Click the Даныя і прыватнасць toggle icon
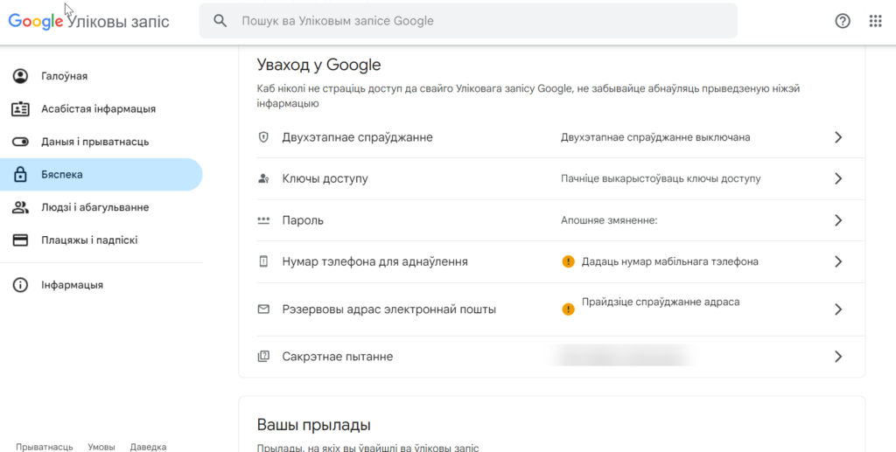Image resolution: width=896 pixels, height=452 pixels. click(21, 142)
